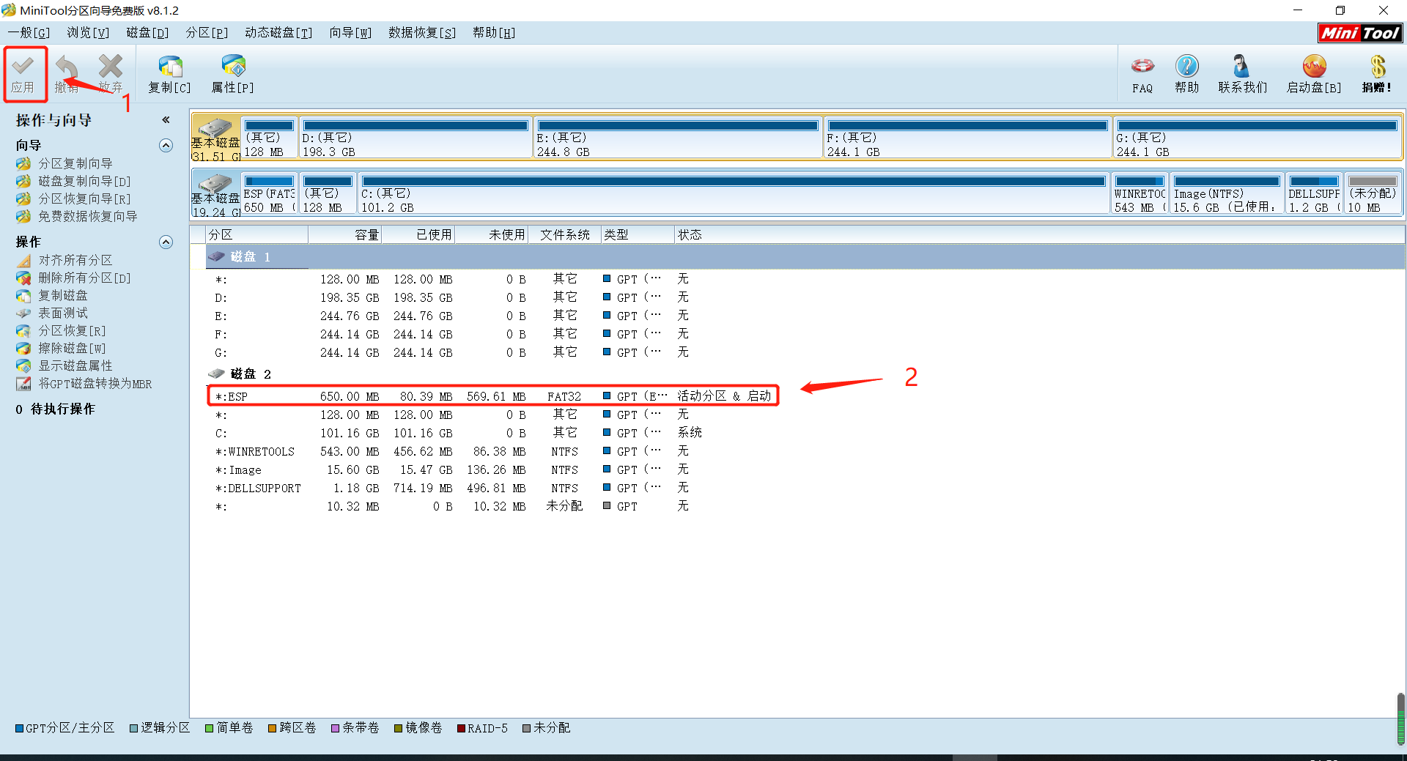The height and width of the screenshot is (761, 1407).
Task: Click Surface Test (表面测试) operation
Action: pyautogui.click(x=62, y=313)
